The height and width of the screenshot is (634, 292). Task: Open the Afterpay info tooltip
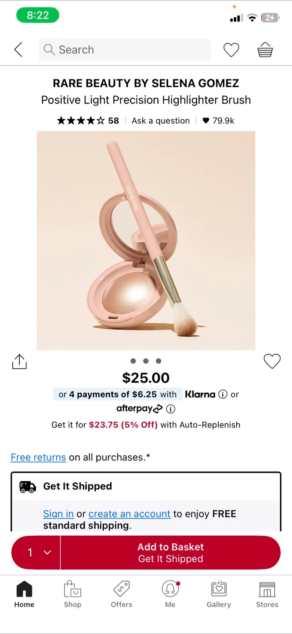(x=170, y=409)
